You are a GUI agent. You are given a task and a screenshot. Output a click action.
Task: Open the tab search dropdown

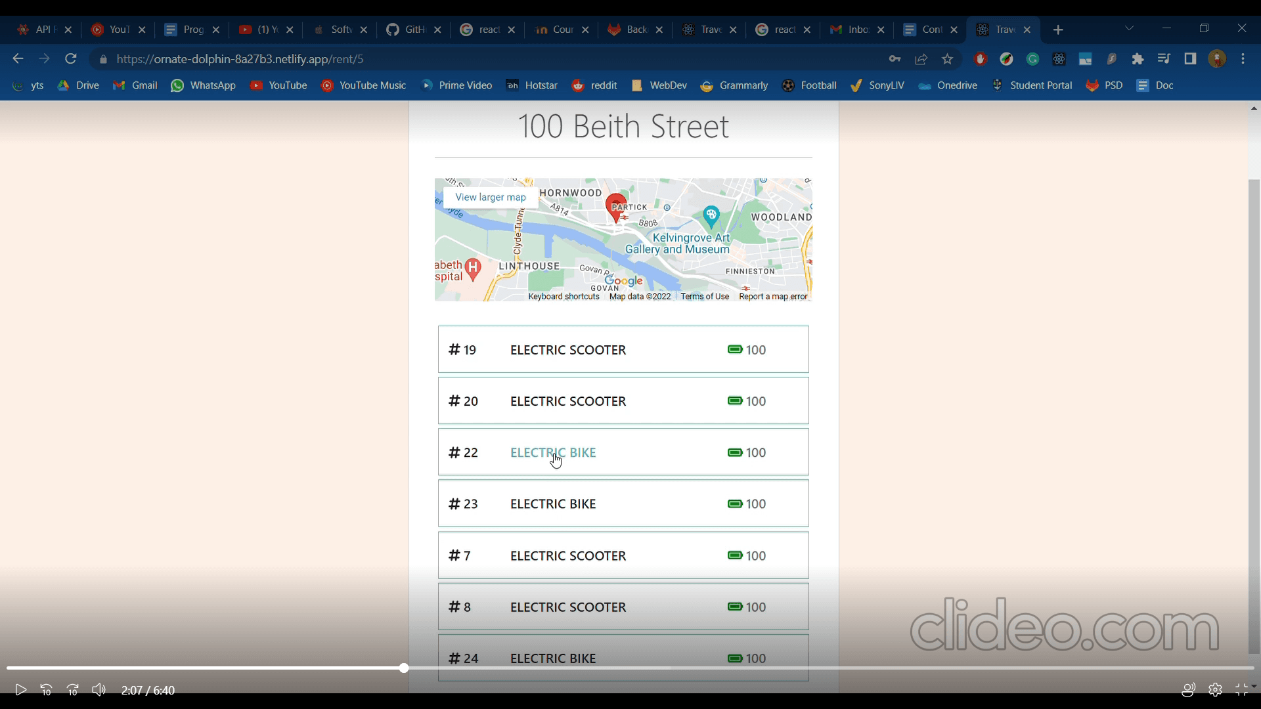[x=1129, y=28]
